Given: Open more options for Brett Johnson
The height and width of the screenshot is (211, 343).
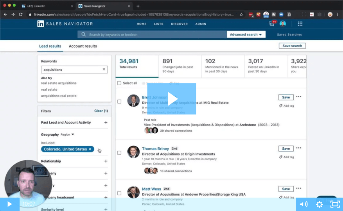Looking at the screenshot, I should click(298, 97).
